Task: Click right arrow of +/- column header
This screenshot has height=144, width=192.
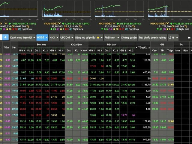Action: click(87, 50)
